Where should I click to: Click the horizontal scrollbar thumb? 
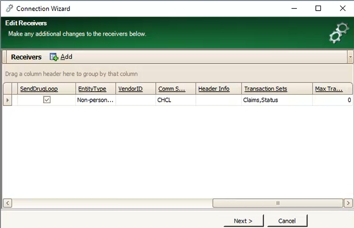click(x=277, y=203)
